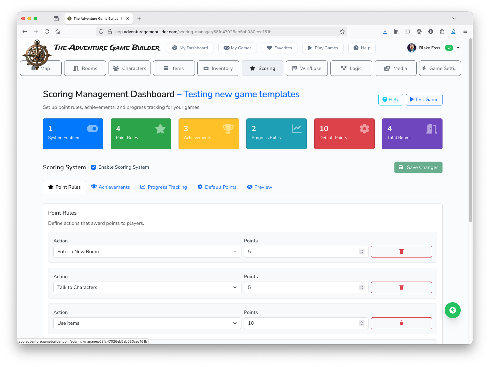Delete the Enter a New Room rule
Viewport: 490px width, 367px height.
[401, 252]
